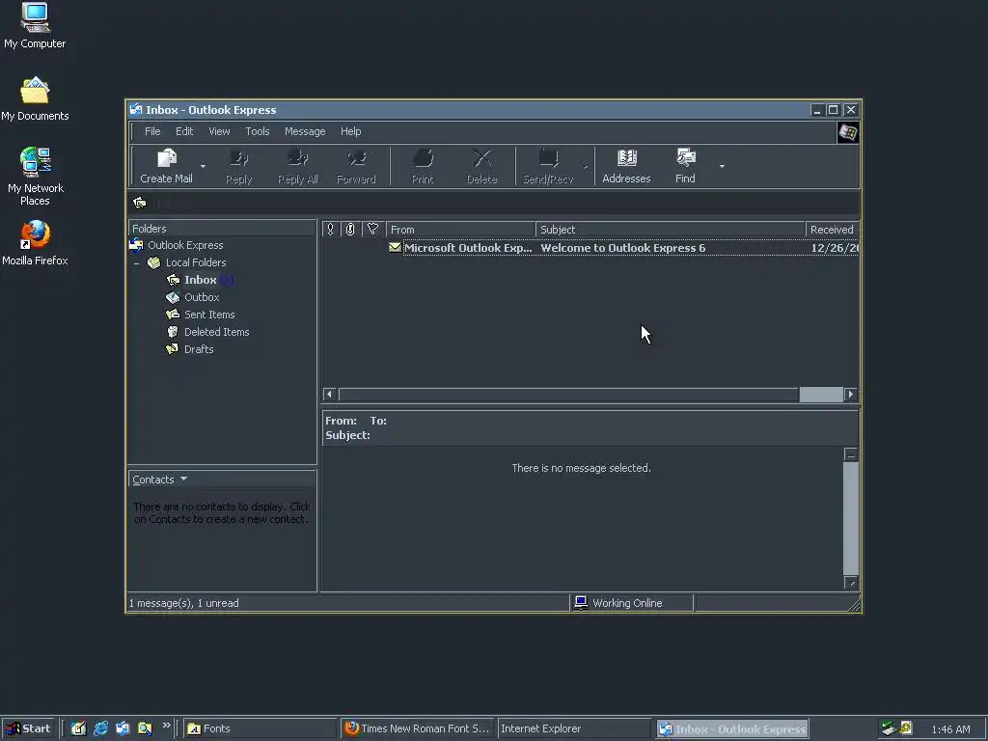Click preview pane scrollbar up arrow
The width and height of the screenshot is (988, 741).
coord(851,455)
